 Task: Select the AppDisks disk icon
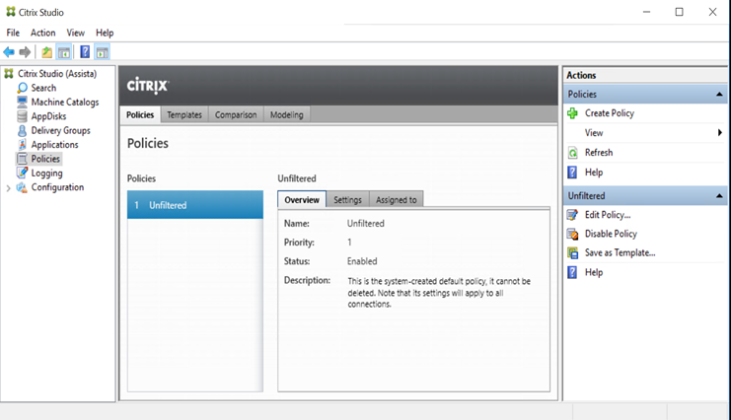22,116
